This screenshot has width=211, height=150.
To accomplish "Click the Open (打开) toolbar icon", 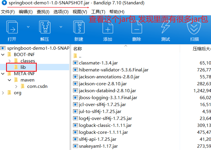I will pyautogui.click(x=12, y=27).
